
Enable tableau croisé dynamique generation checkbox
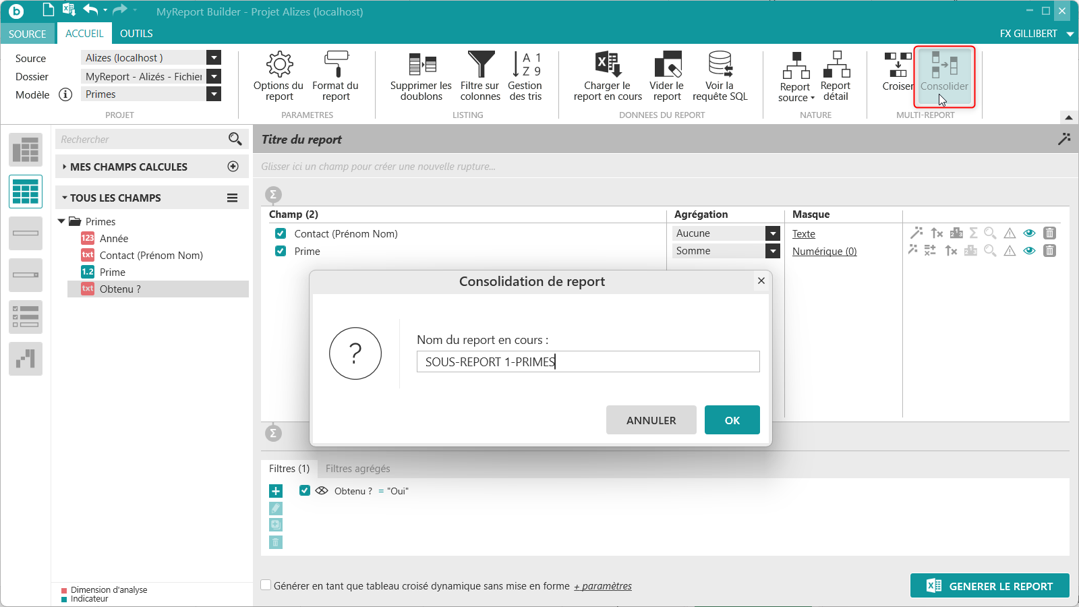pyautogui.click(x=266, y=585)
